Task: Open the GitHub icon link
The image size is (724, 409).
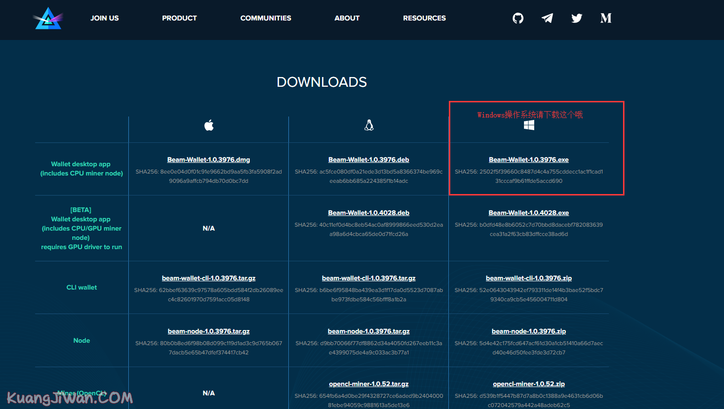Action: tap(518, 19)
